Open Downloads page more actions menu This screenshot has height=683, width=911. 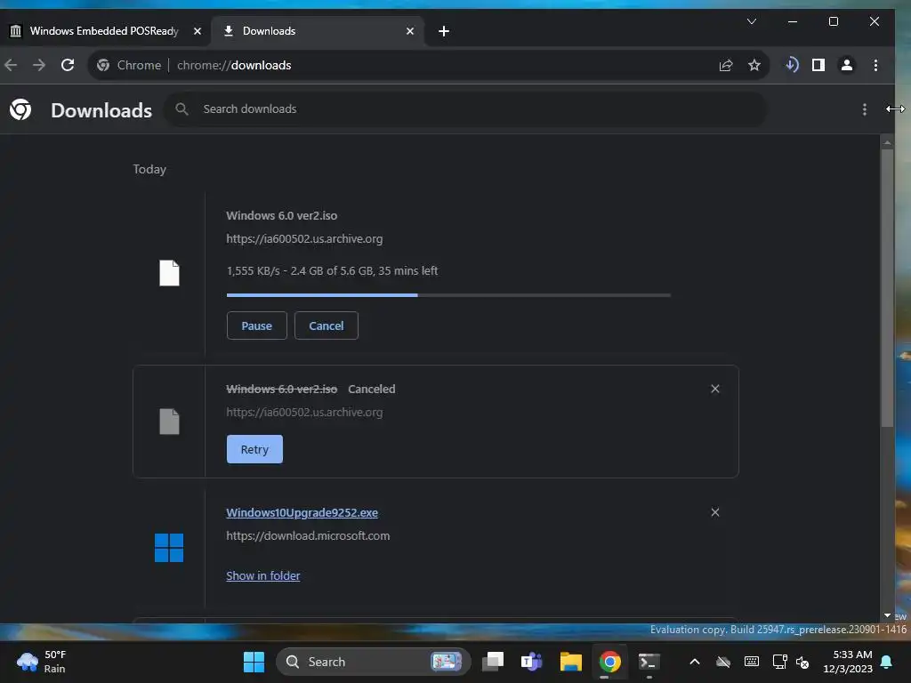pos(865,109)
